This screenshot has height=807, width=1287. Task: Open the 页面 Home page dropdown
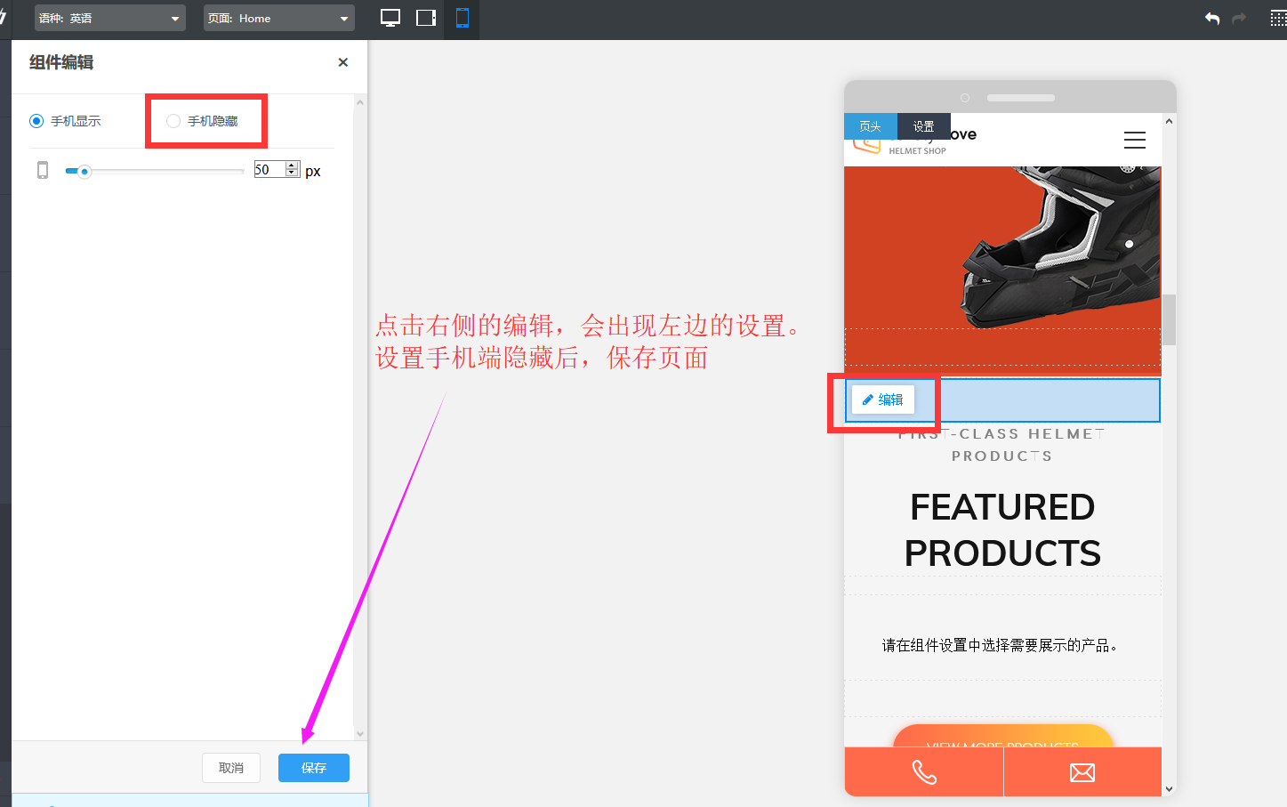[x=278, y=18]
